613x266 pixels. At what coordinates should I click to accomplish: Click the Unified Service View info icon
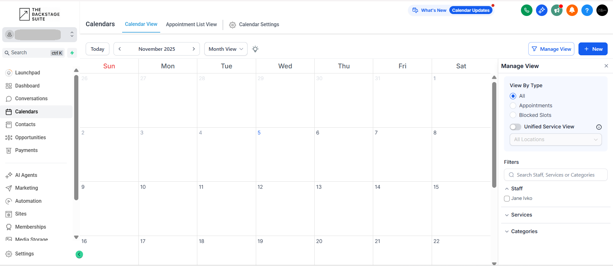point(599,127)
